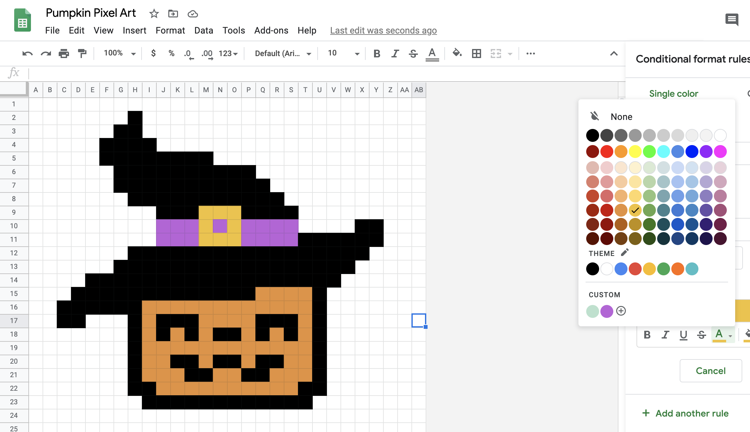This screenshot has width=750, height=432.
Task: Format as percent icon
Action: [172, 53]
